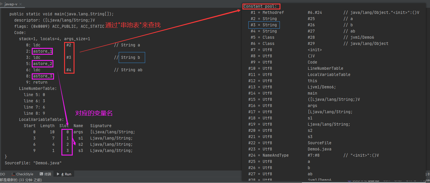The image size is (430, 183).
Task: Click the line 'public static void main(java.lang.String[]);'
Action: pyautogui.click(x=62, y=14)
